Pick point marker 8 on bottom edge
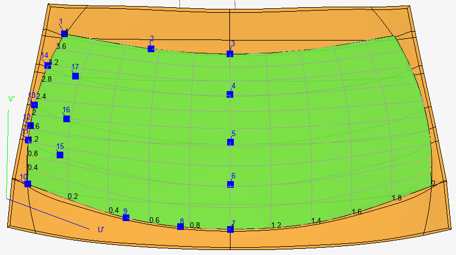 coord(181,226)
